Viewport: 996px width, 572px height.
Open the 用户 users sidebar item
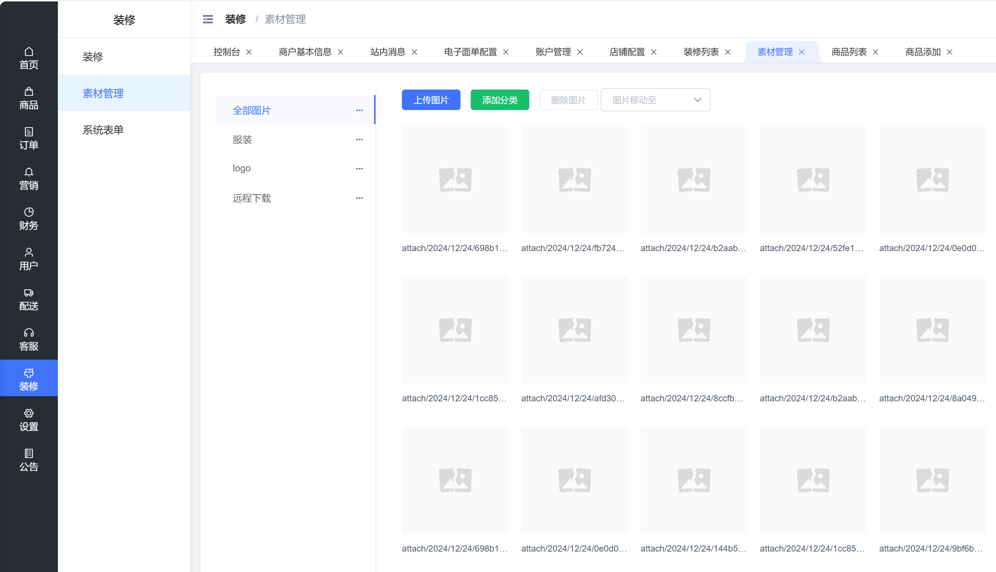pos(29,259)
